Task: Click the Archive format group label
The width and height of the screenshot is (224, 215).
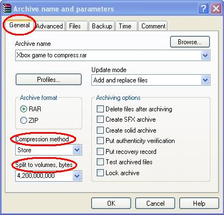Action: tap(39, 98)
